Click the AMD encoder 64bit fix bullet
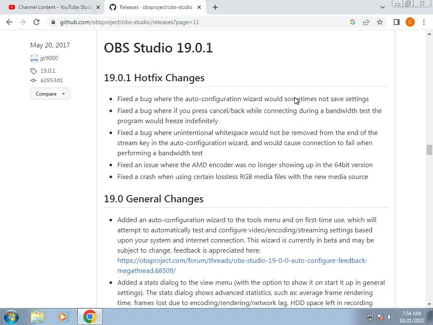The image size is (433, 325). click(245, 165)
